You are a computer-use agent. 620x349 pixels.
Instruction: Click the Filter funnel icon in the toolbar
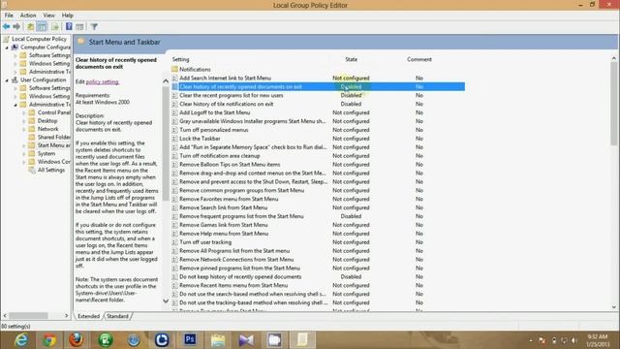tap(94, 26)
